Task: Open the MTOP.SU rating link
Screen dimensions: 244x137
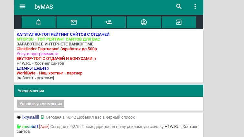Action: tap(58, 39)
